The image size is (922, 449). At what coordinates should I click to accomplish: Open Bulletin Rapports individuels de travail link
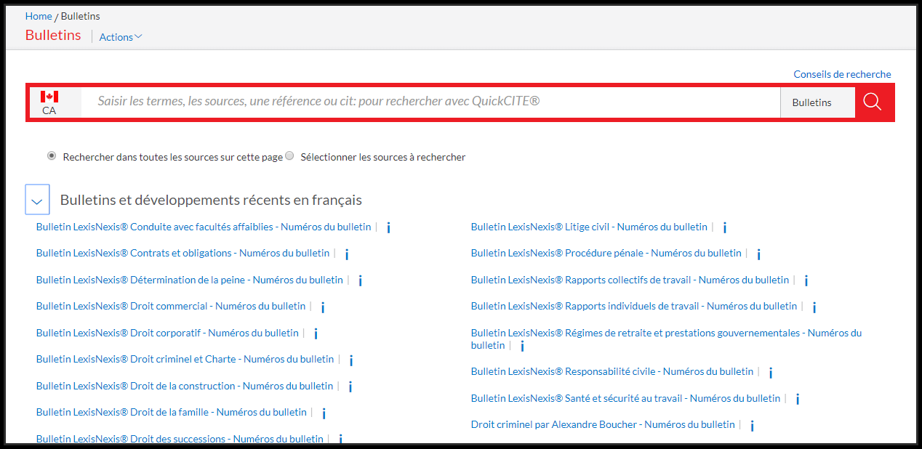point(634,306)
